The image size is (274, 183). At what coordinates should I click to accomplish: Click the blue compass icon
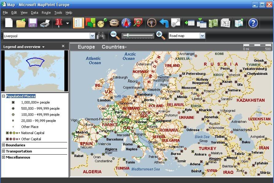[126, 23]
